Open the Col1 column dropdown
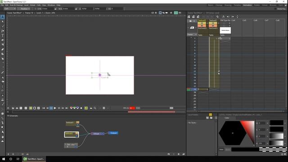288x162 pixels. coord(10,9)
